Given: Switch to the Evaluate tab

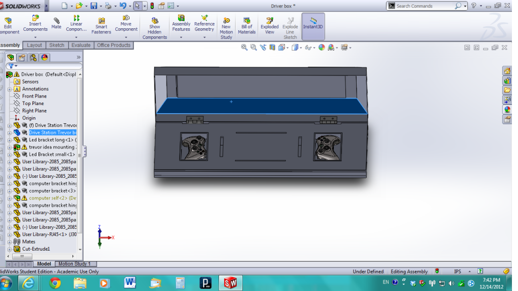Looking at the screenshot, I should [x=81, y=45].
